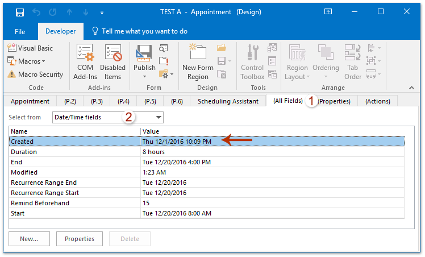The height and width of the screenshot is (257, 425).
Task: Click Save Region disk icon in Design group
Action: (x=222, y=61)
